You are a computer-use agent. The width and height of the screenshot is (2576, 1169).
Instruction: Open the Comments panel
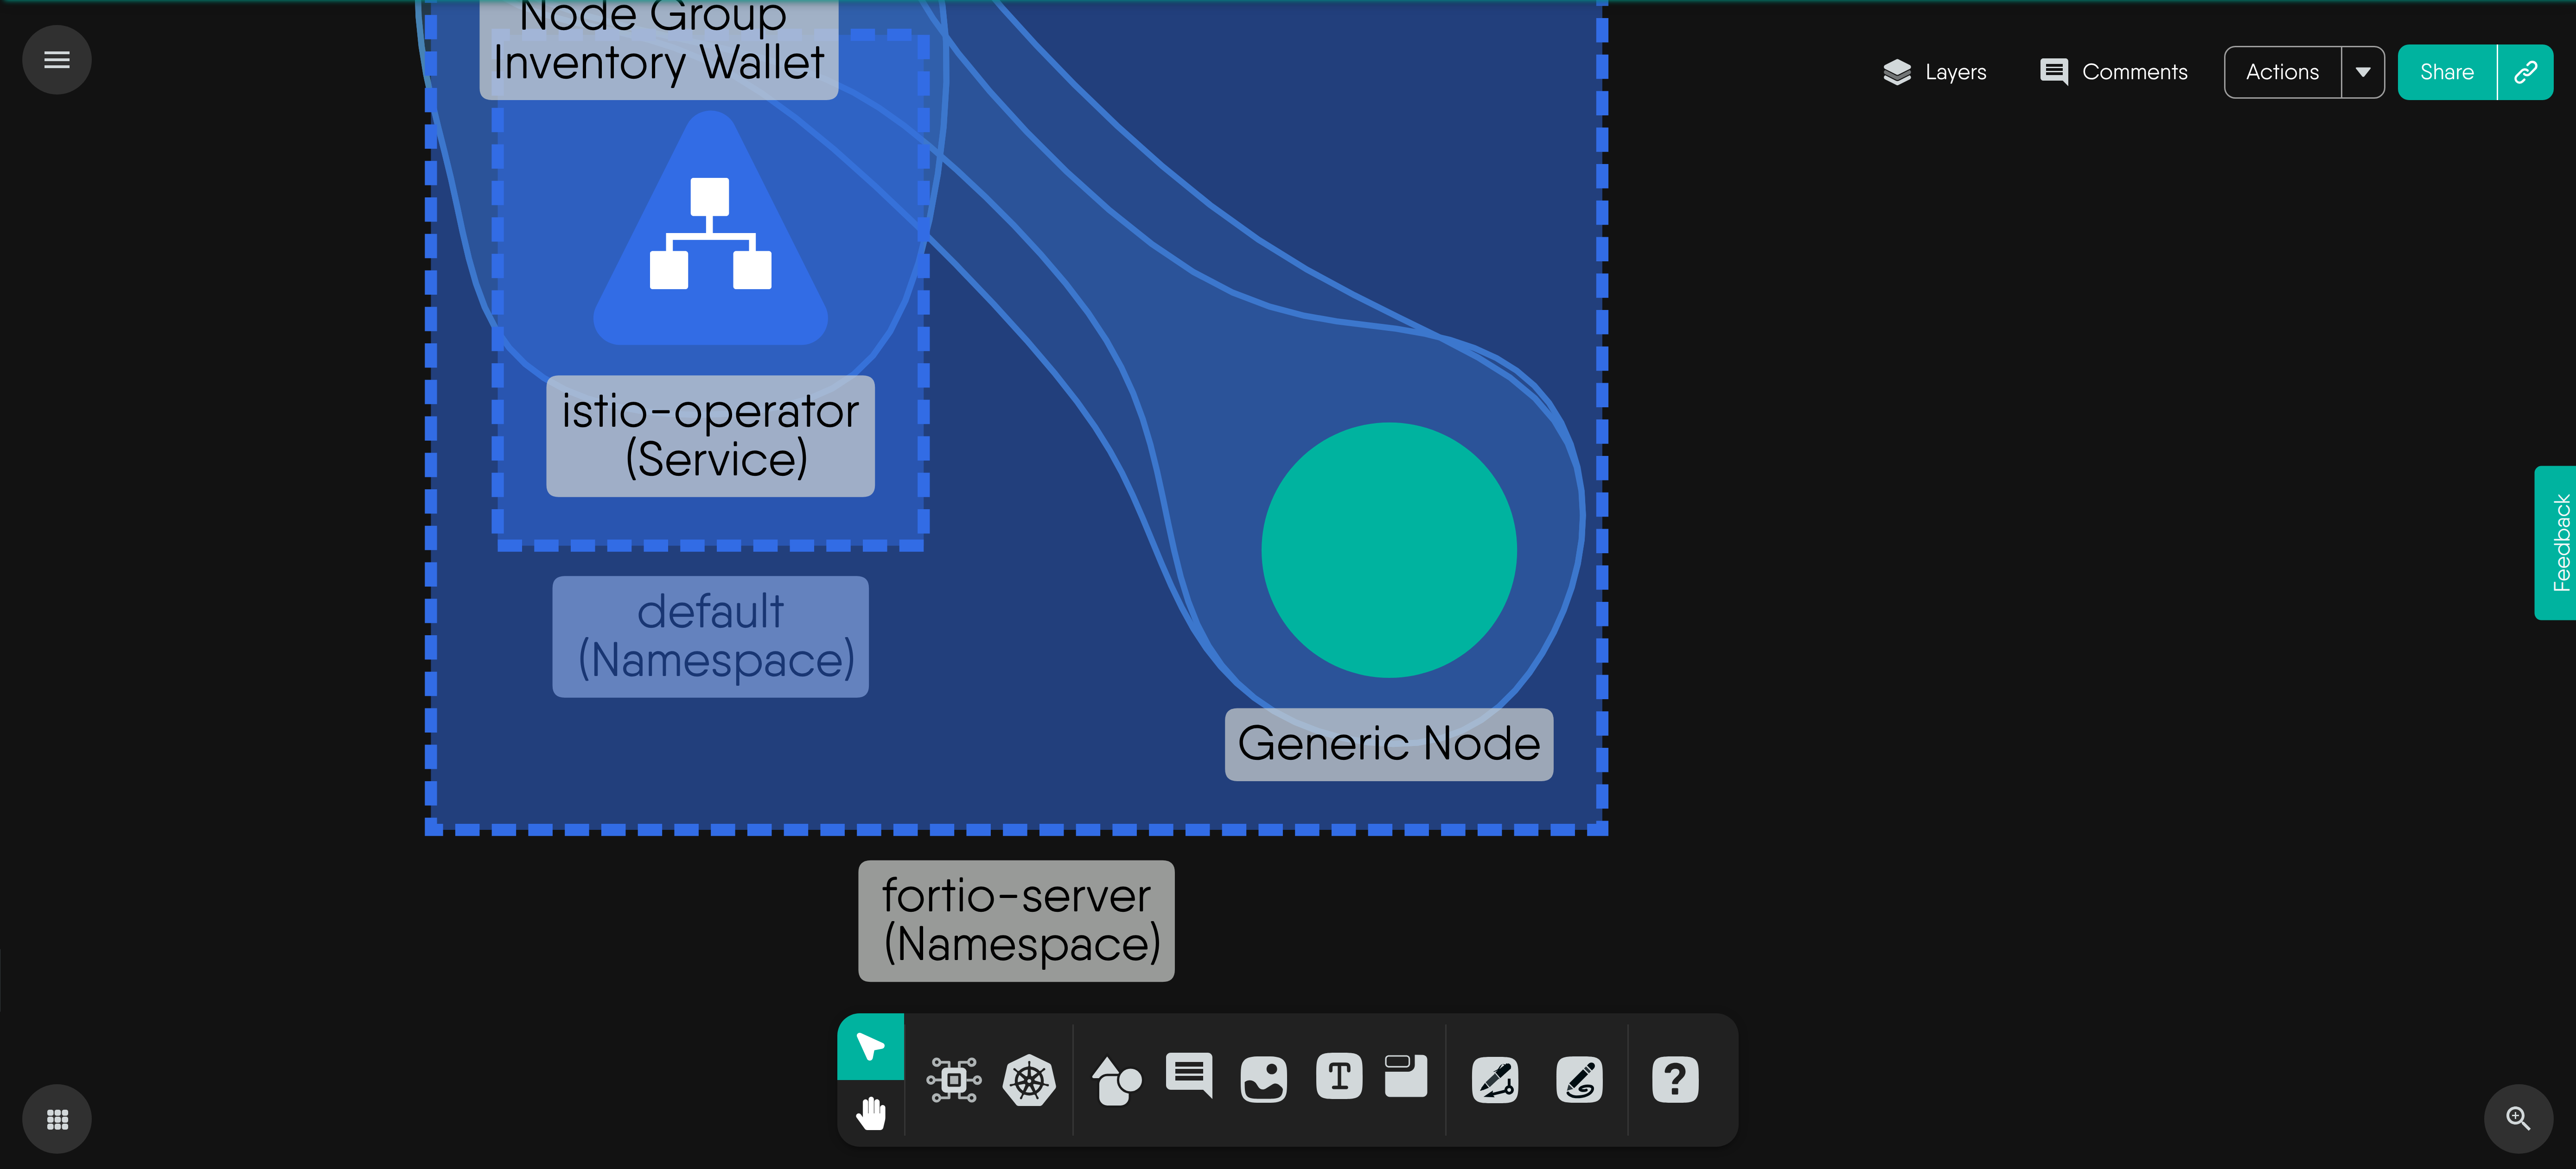[2114, 72]
